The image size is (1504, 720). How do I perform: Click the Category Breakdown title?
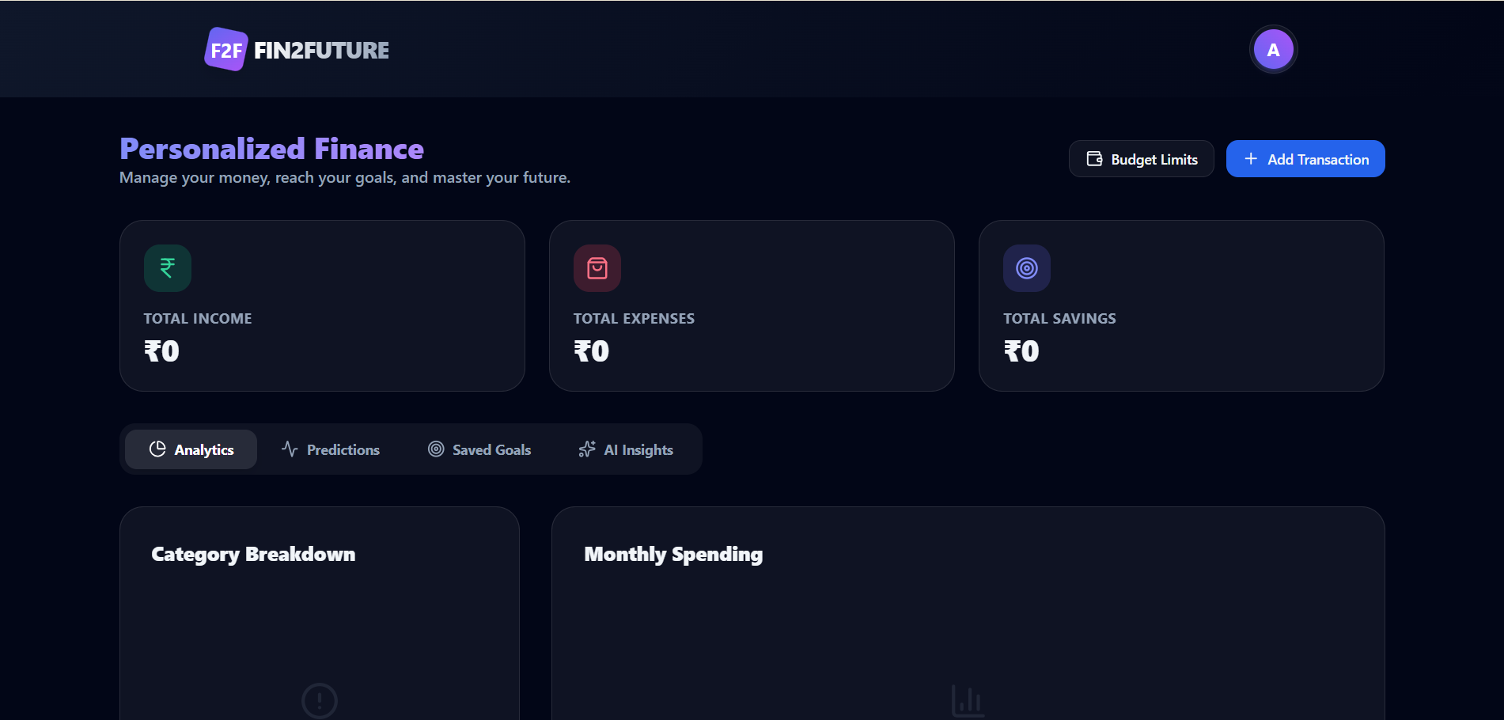click(x=253, y=555)
